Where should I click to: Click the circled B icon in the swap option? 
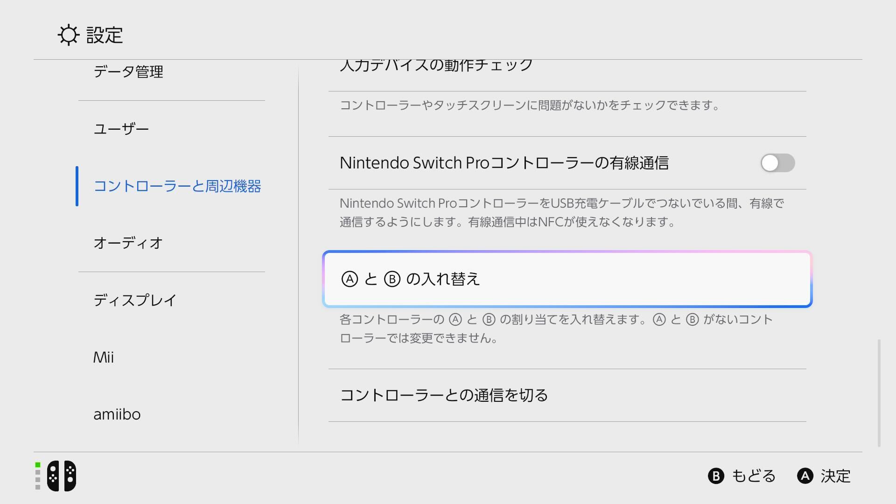coord(392,279)
